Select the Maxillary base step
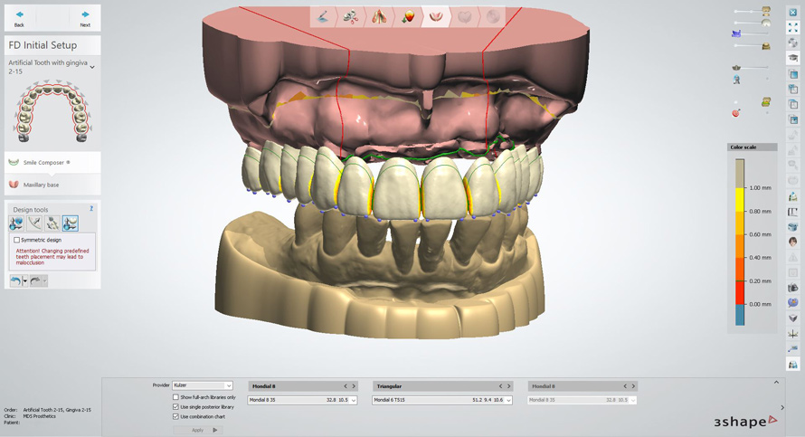The image size is (805, 437). [x=41, y=185]
